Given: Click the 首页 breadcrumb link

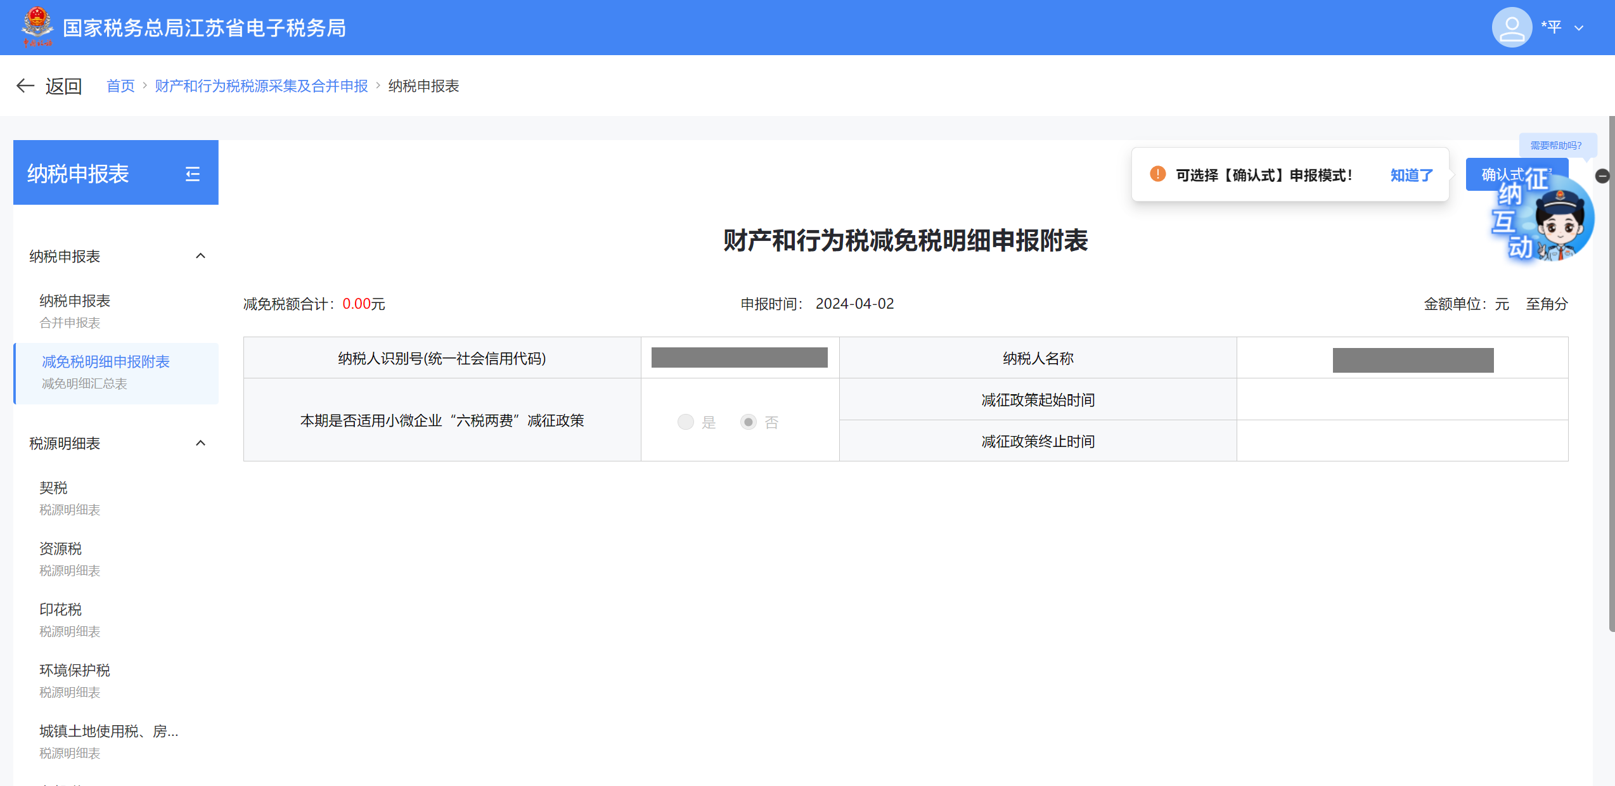Looking at the screenshot, I should (x=120, y=86).
